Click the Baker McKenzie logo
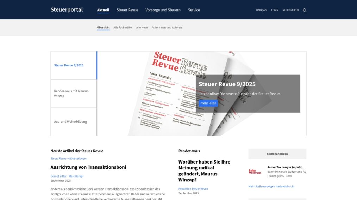 pos(255,172)
